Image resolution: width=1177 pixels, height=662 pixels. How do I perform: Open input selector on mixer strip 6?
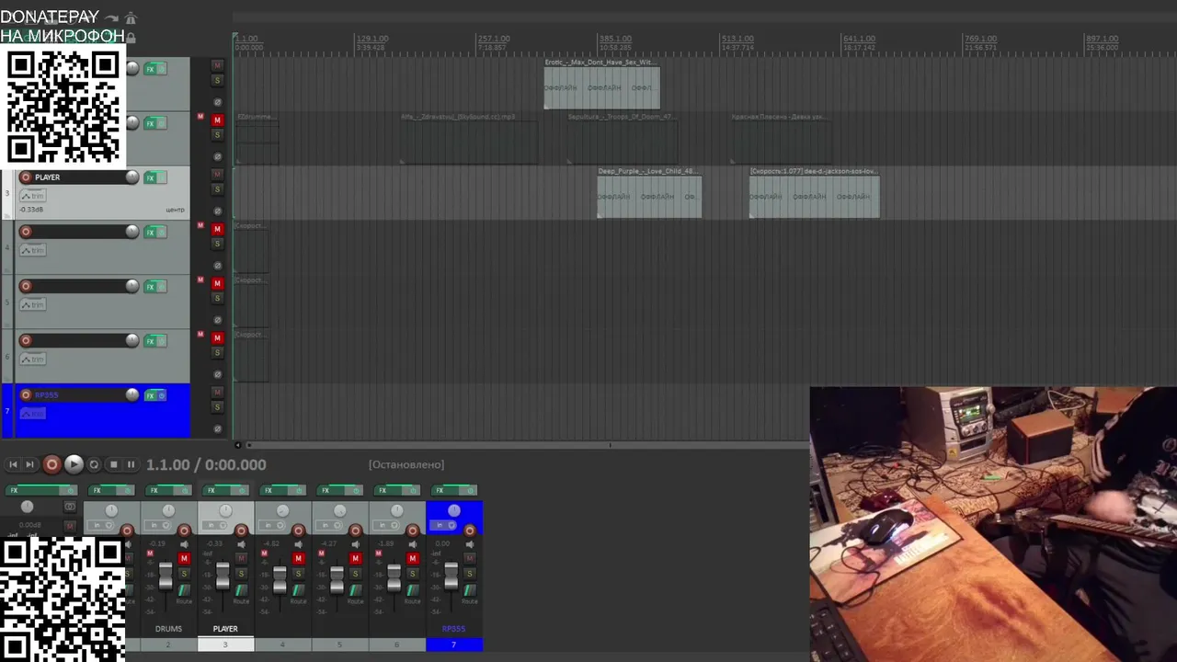point(385,525)
